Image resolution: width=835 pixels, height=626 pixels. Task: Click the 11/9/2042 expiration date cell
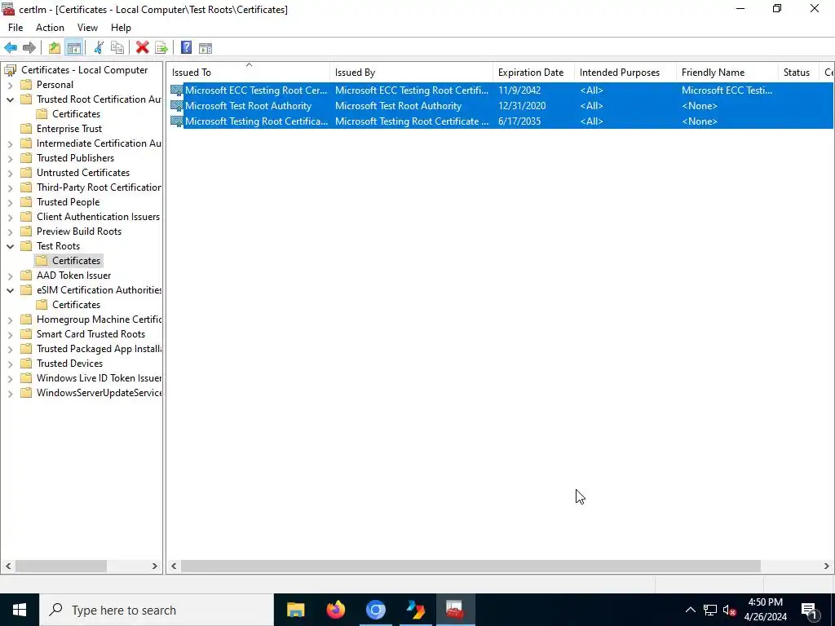[x=519, y=90]
